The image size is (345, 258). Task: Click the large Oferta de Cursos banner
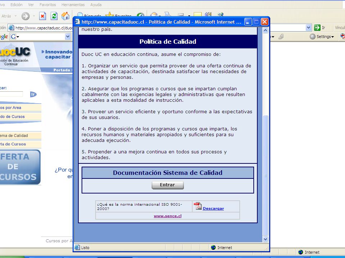click(x=20, y=167)
